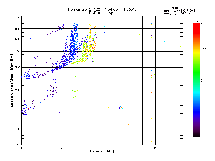Click the '750' y-axis tick label
This screenshot has height=161, width=215.
click(x=18, y=17)
